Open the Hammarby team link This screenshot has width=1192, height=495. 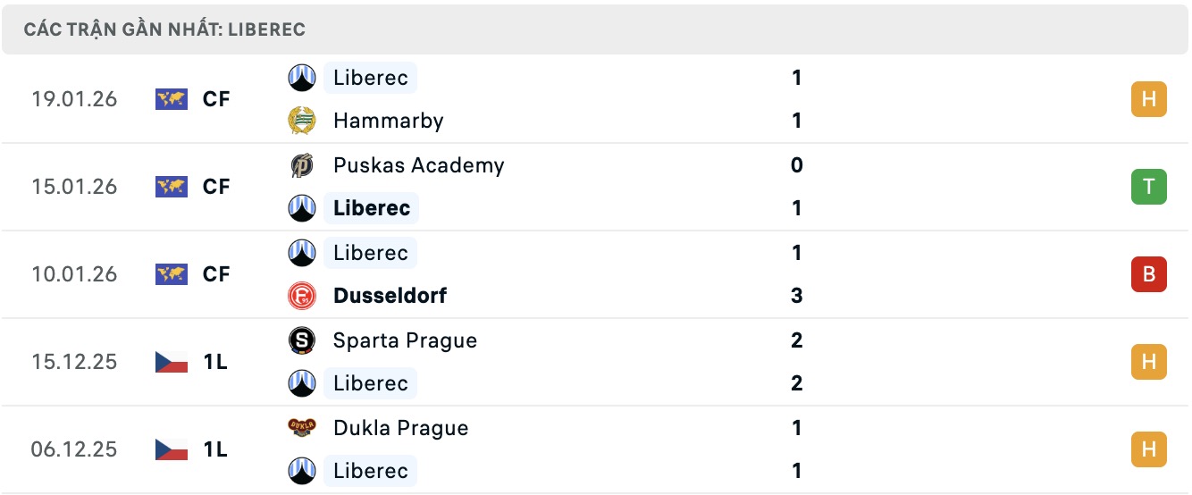point(388,121)
